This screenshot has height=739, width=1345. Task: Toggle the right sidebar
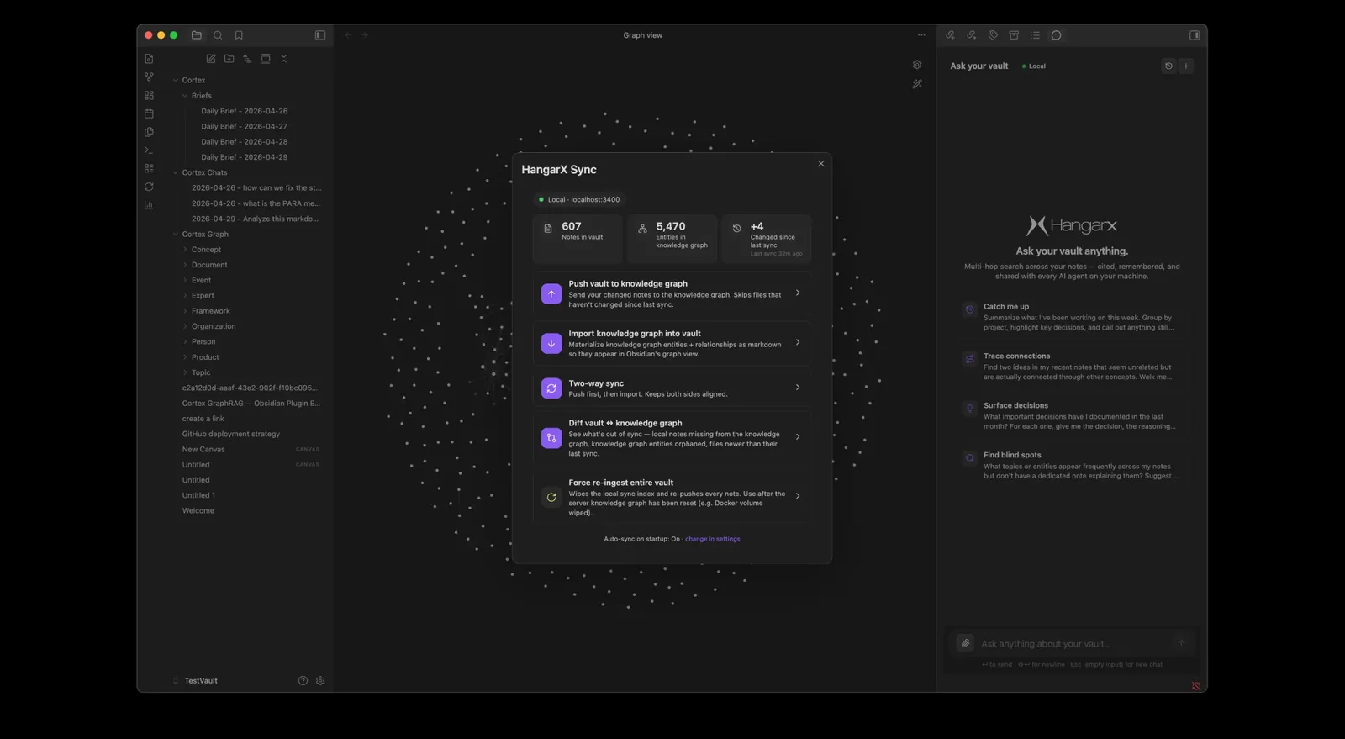(1195, 35)
